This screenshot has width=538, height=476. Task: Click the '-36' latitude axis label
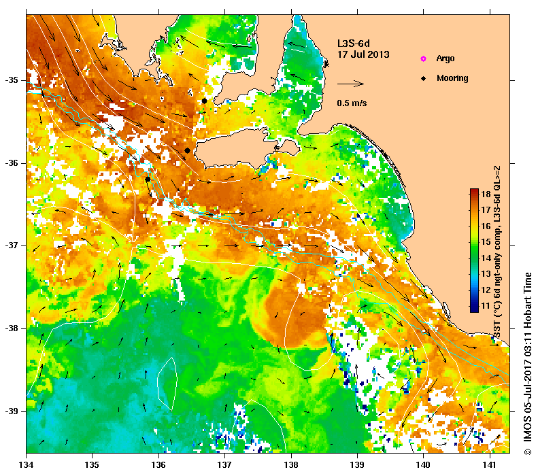point(12,163)
